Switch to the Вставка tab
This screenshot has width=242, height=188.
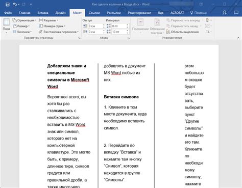coord(43,13)
